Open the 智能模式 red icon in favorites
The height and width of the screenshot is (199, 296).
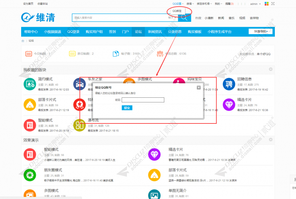(x=30, y=125)
